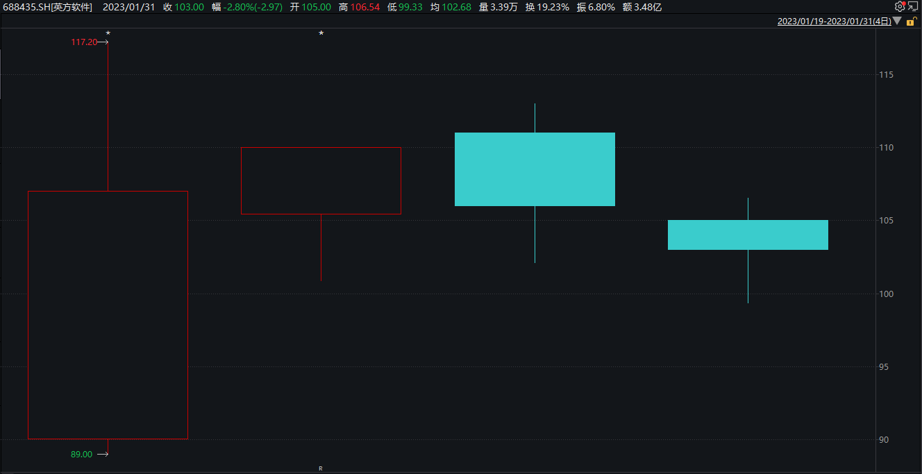922x474 pixels.
Task: Open the 2023/01/19-2023/01/31 date range link
Action: [833, 22]
